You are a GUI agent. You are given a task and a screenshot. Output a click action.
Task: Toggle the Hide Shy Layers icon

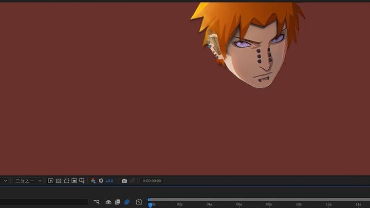point(108,202)
